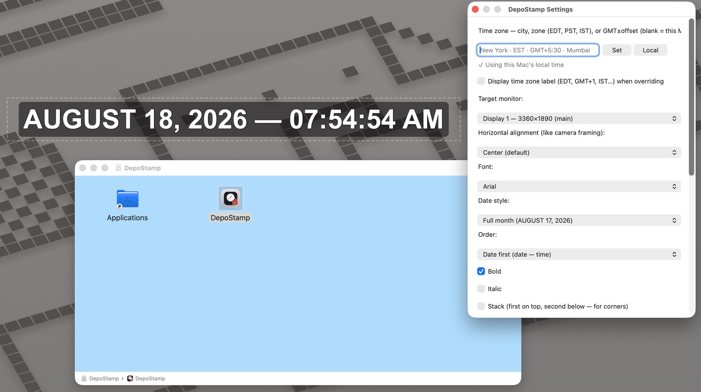701x392 pixels.
Task: Open the Target monitor Display 1 dropdown
Action: pyautogui.click(x=579, y=119)
